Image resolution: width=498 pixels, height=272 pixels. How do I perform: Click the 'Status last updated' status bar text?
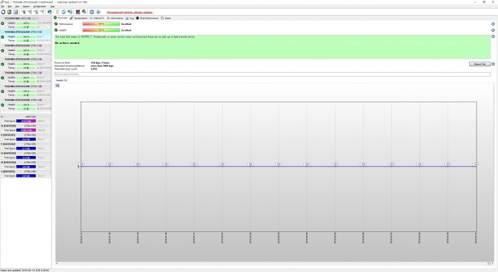[25, 270]
